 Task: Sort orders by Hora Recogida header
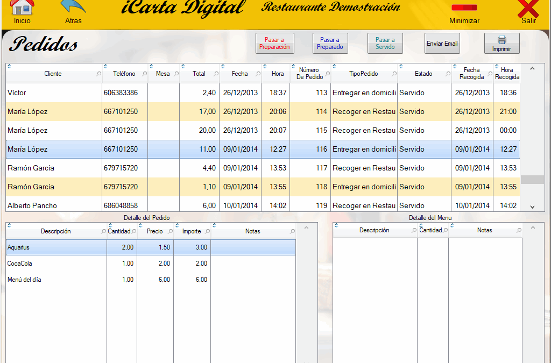[x=507, y=73]
